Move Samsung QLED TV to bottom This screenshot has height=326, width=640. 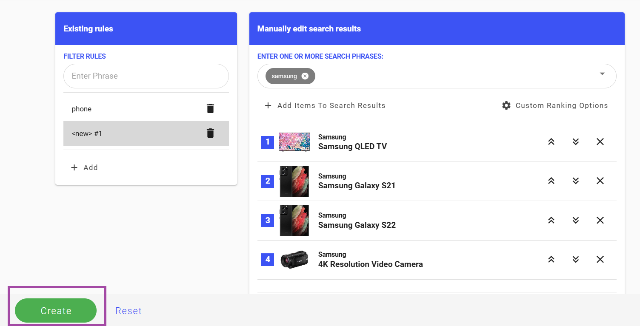tap(576, 142)
